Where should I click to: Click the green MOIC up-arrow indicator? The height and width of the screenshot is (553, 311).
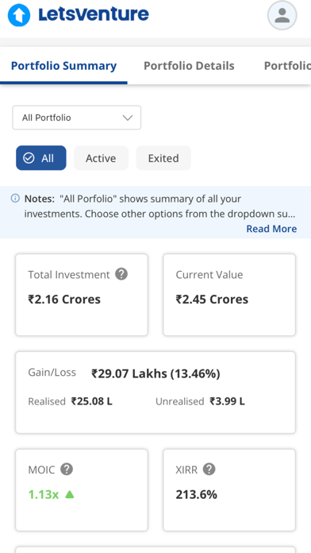tap(70, 494)
